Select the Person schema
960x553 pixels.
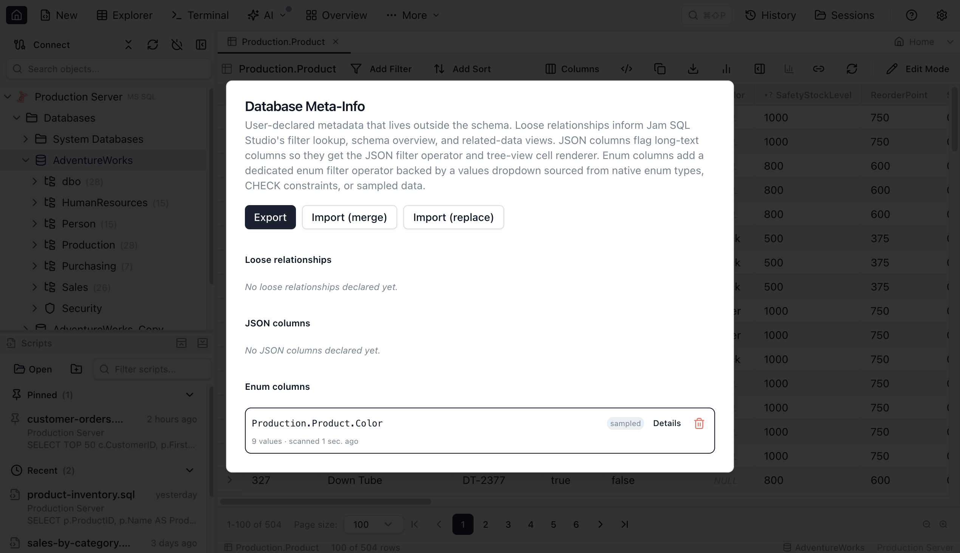79,224
